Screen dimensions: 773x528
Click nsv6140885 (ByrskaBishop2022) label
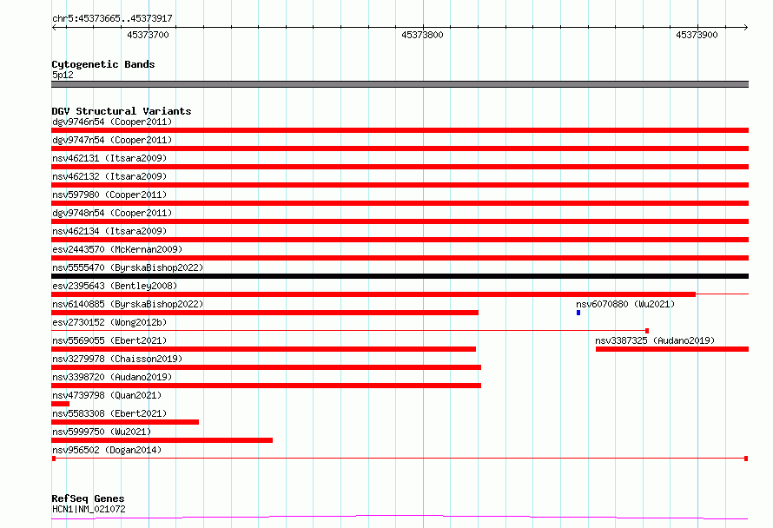128,304
